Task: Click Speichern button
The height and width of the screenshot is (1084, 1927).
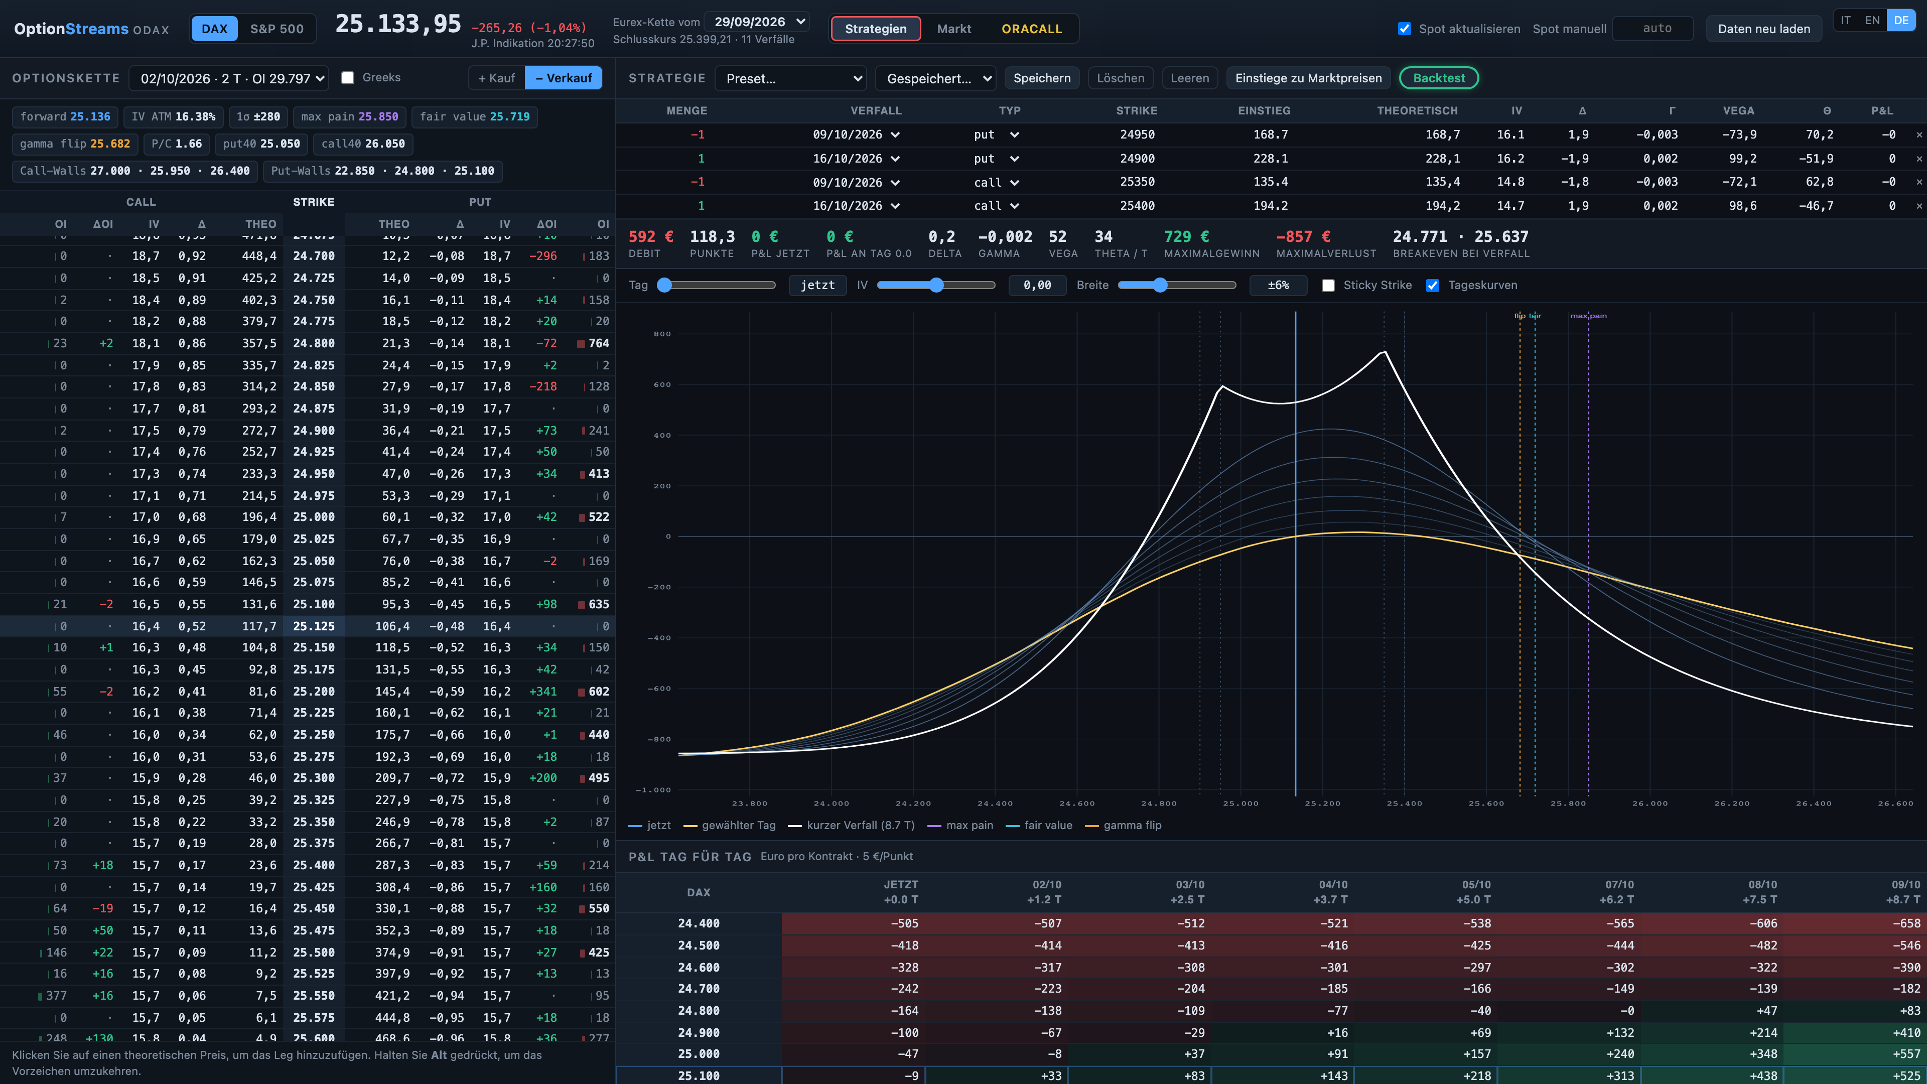Action: click(x=1041, y=78)
